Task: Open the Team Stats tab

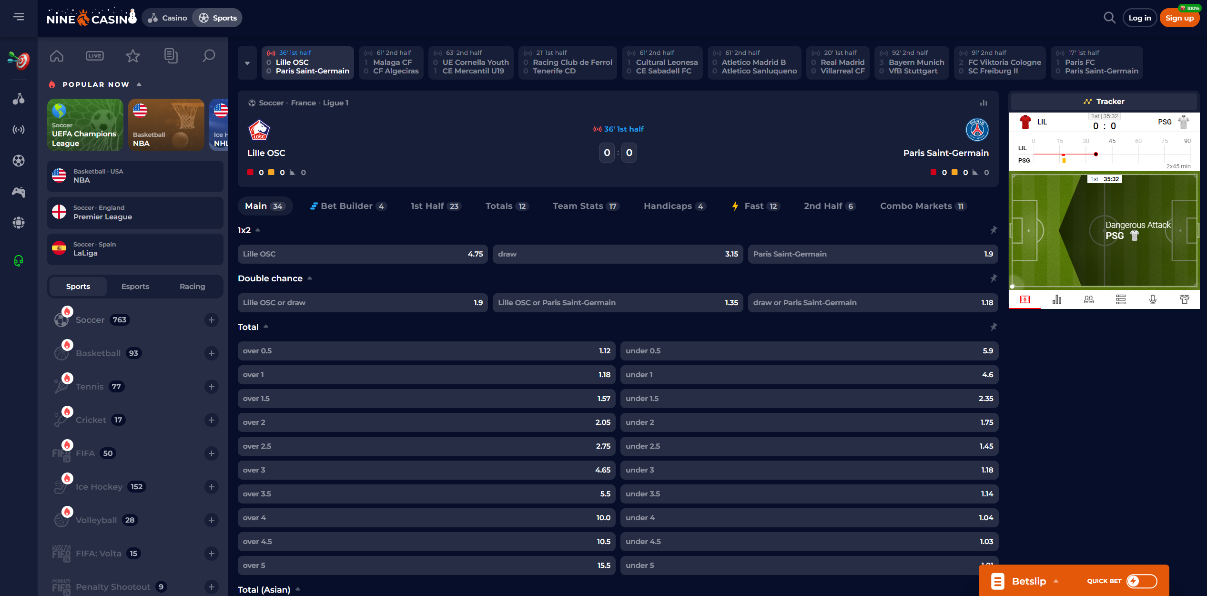Action: coord(586,206)
